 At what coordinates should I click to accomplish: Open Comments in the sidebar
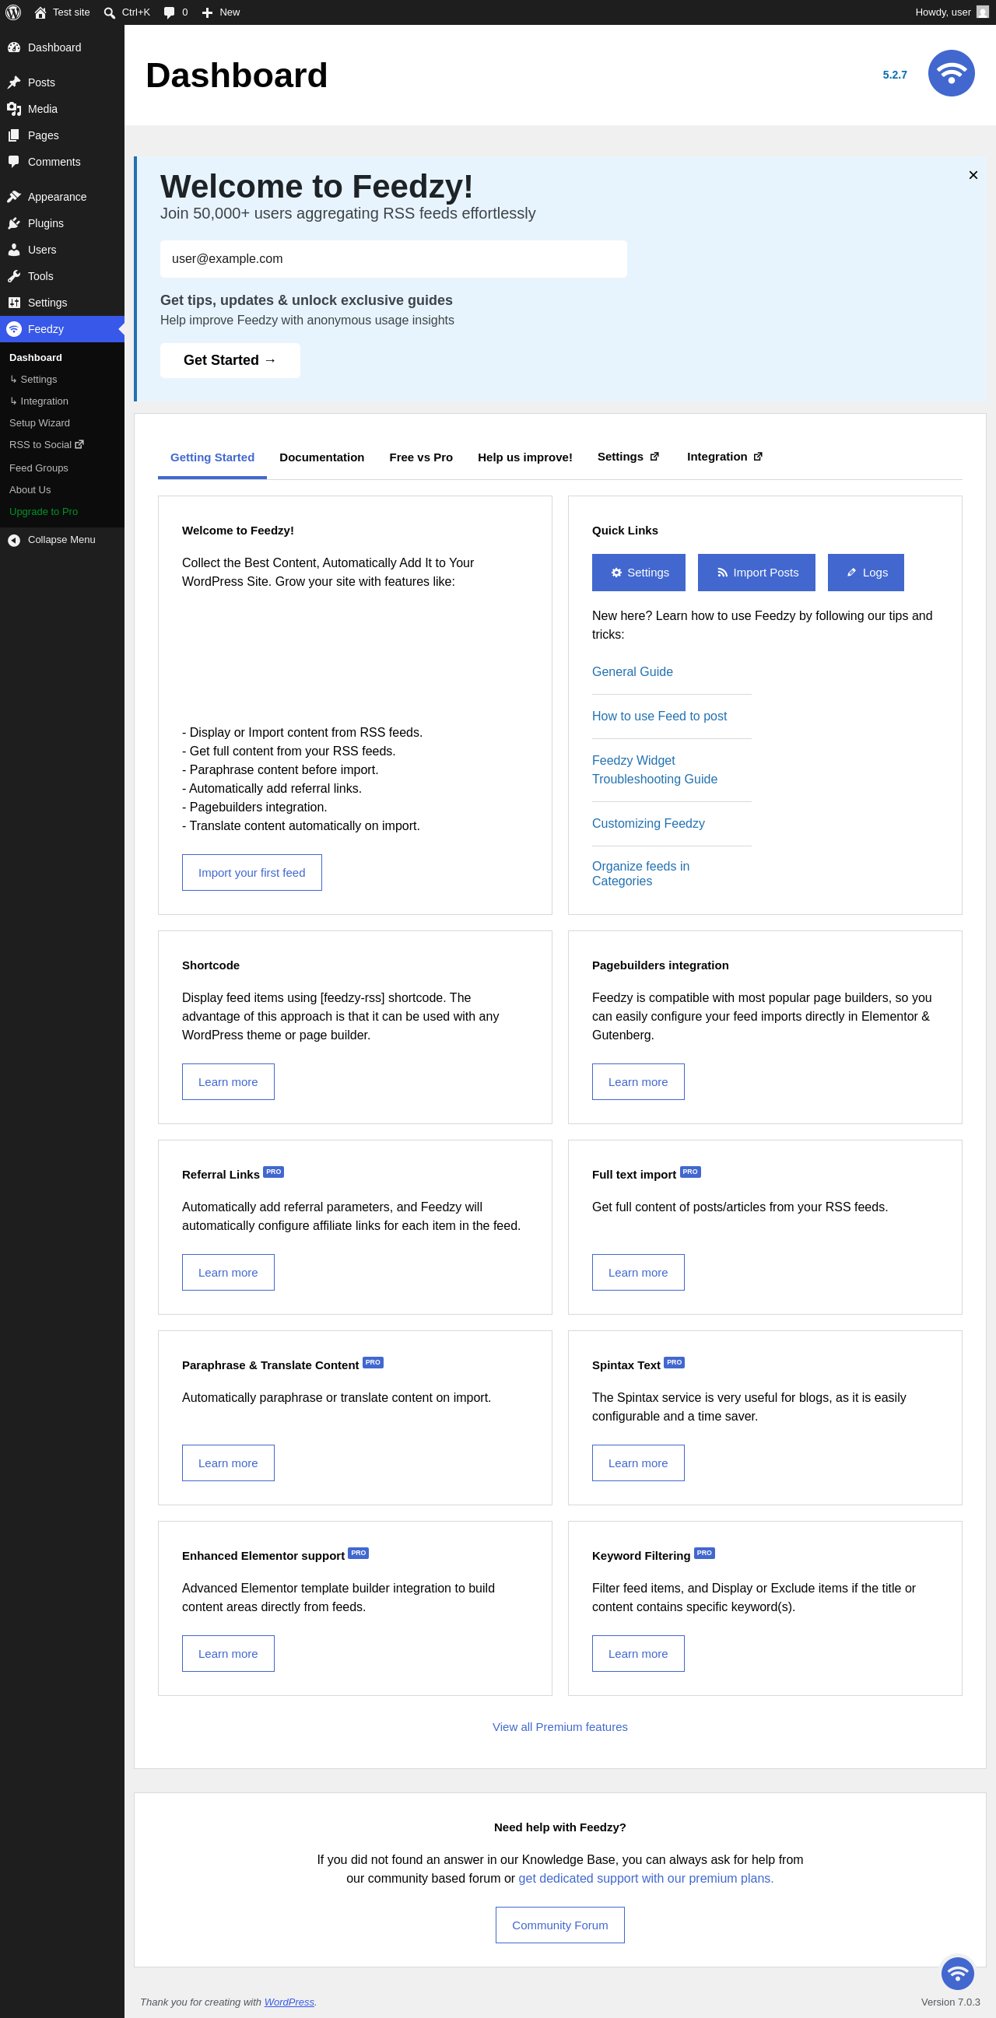click(62, 162)
